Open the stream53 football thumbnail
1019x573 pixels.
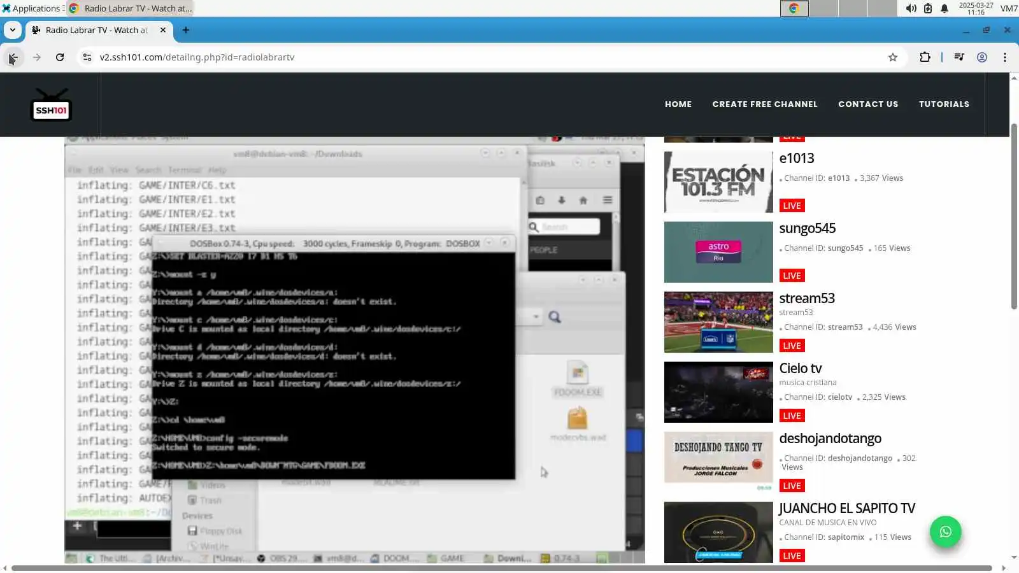tap(718, 322)
